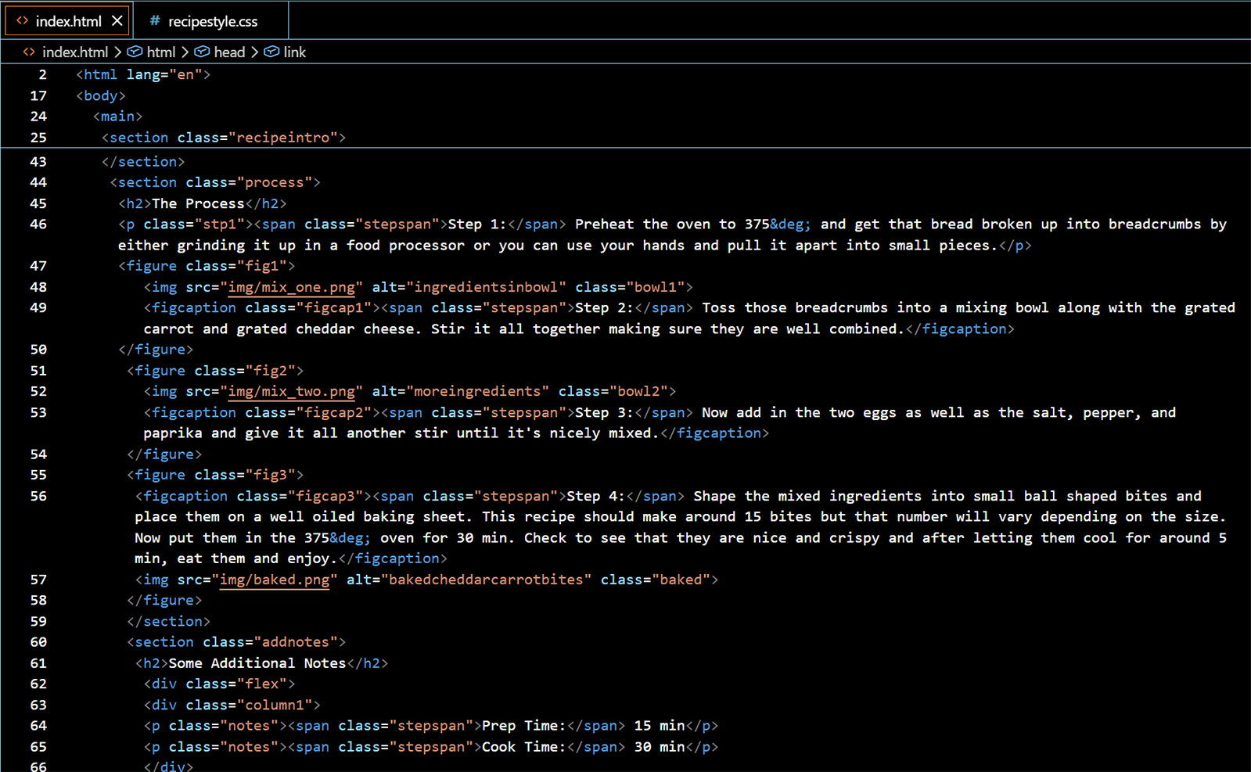This screenshot has width=1251, height=772.
Task: Place cursor in The Process heading text
Action: point(198,203)
